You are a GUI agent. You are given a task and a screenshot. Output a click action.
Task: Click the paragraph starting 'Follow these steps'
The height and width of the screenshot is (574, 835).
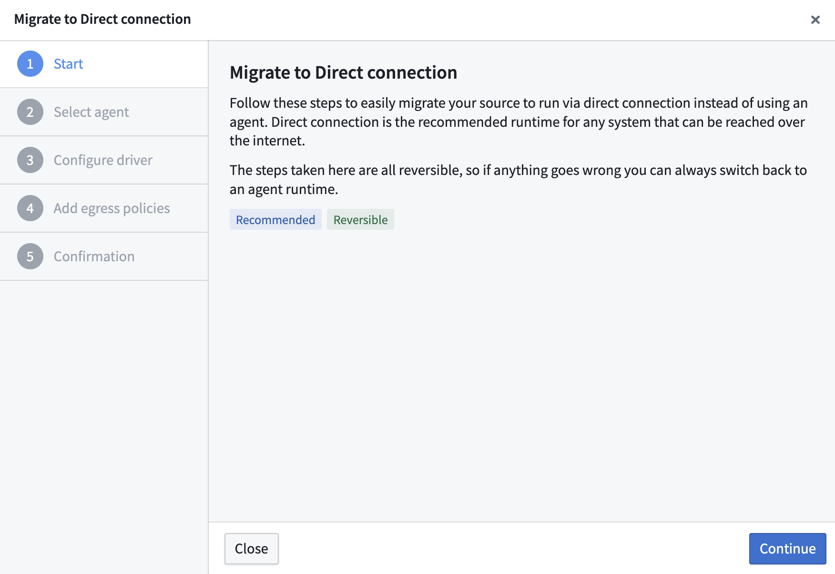pos(518,122)
